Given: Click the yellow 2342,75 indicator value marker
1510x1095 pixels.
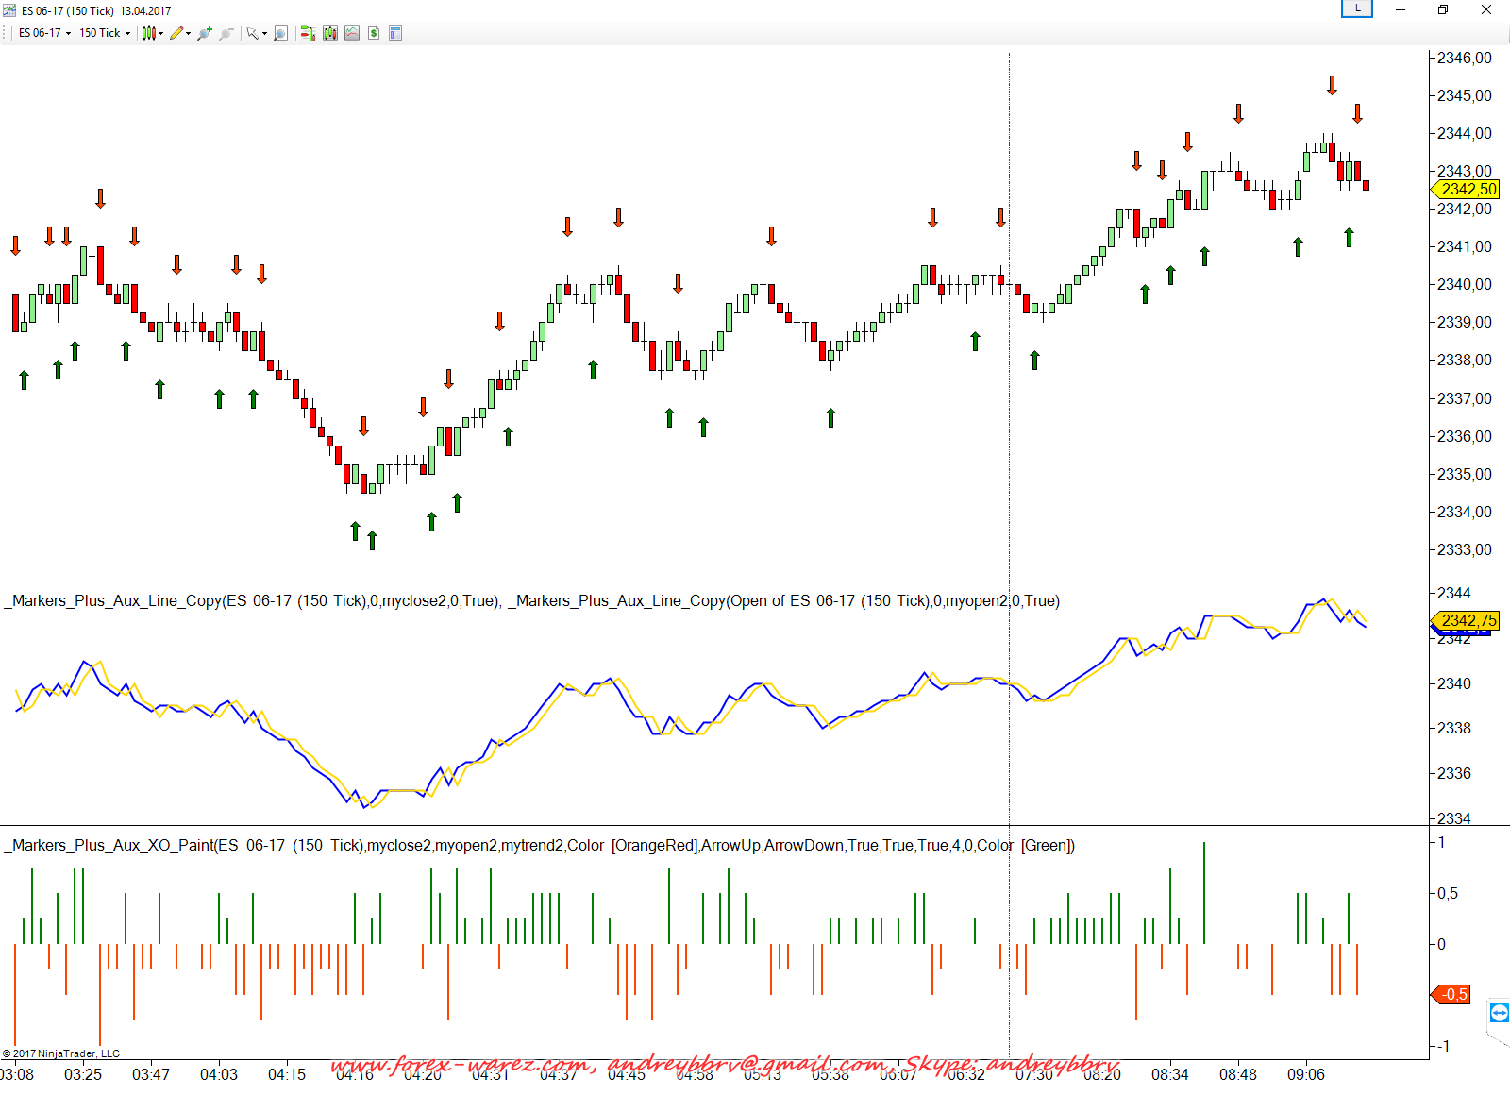Looking at the screenshot, I should click(x=1468, y=620).
